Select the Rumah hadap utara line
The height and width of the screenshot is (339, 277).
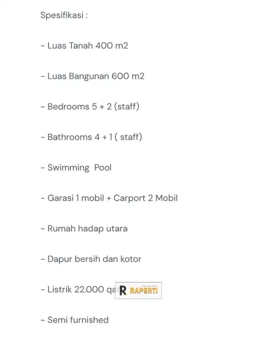[x=84, y=229]
